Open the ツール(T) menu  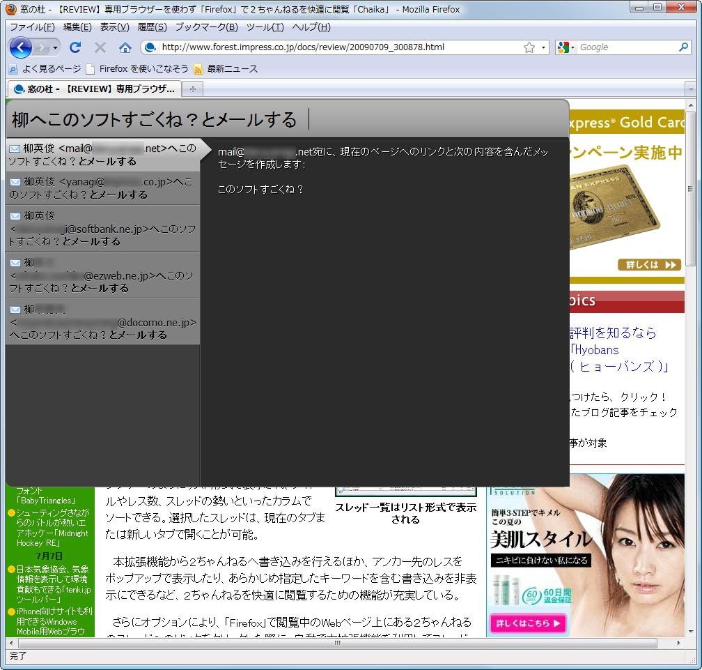(265, 27)
